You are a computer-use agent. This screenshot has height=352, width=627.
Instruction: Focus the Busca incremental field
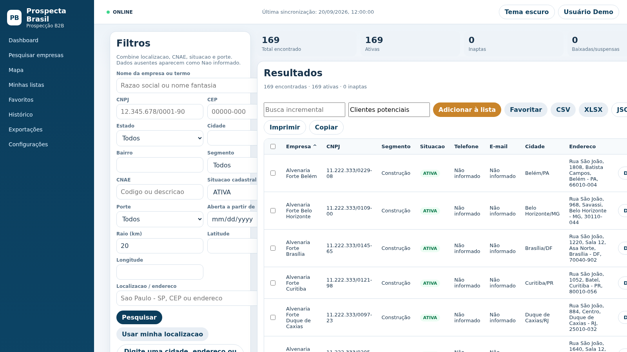[x=304, y=110]
